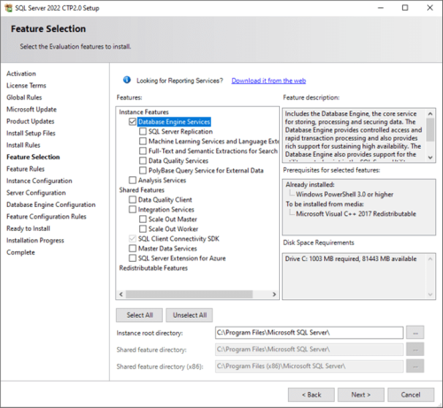Select License Terms step in sidebar
443x408 pixels.
pos(27,85)
